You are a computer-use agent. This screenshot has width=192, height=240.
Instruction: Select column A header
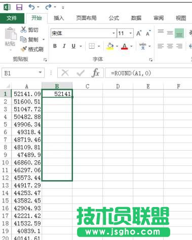tap(26, 86)
